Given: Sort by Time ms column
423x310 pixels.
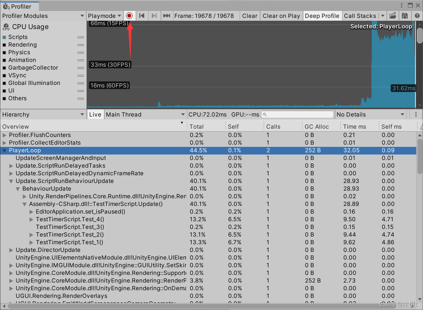Looking at the screenshot, I should point(360,126).
